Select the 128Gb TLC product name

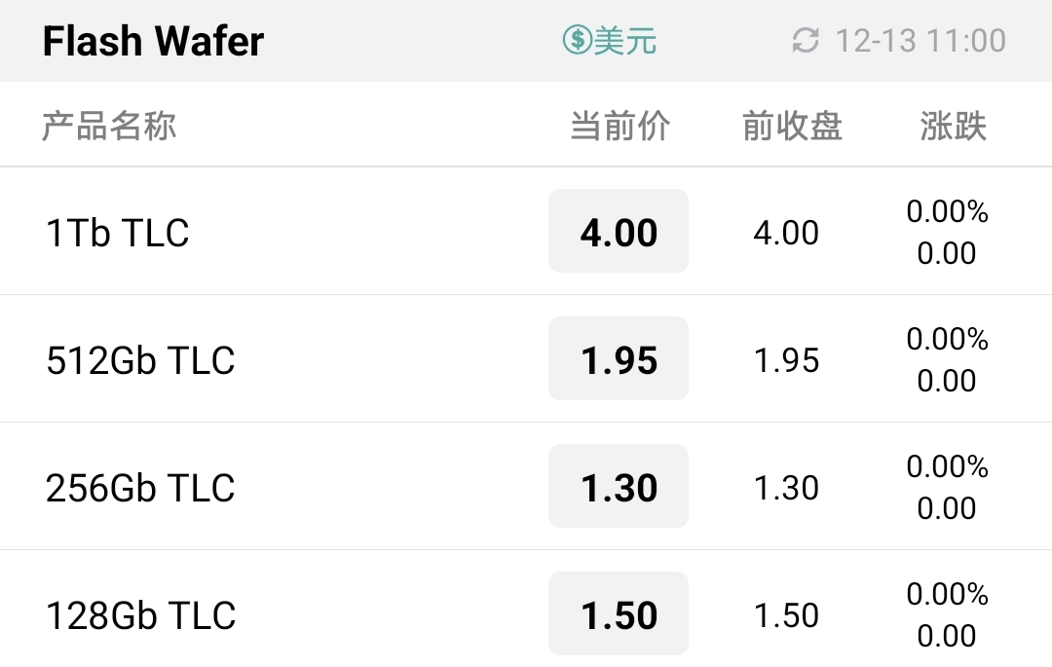click(140, 614)
